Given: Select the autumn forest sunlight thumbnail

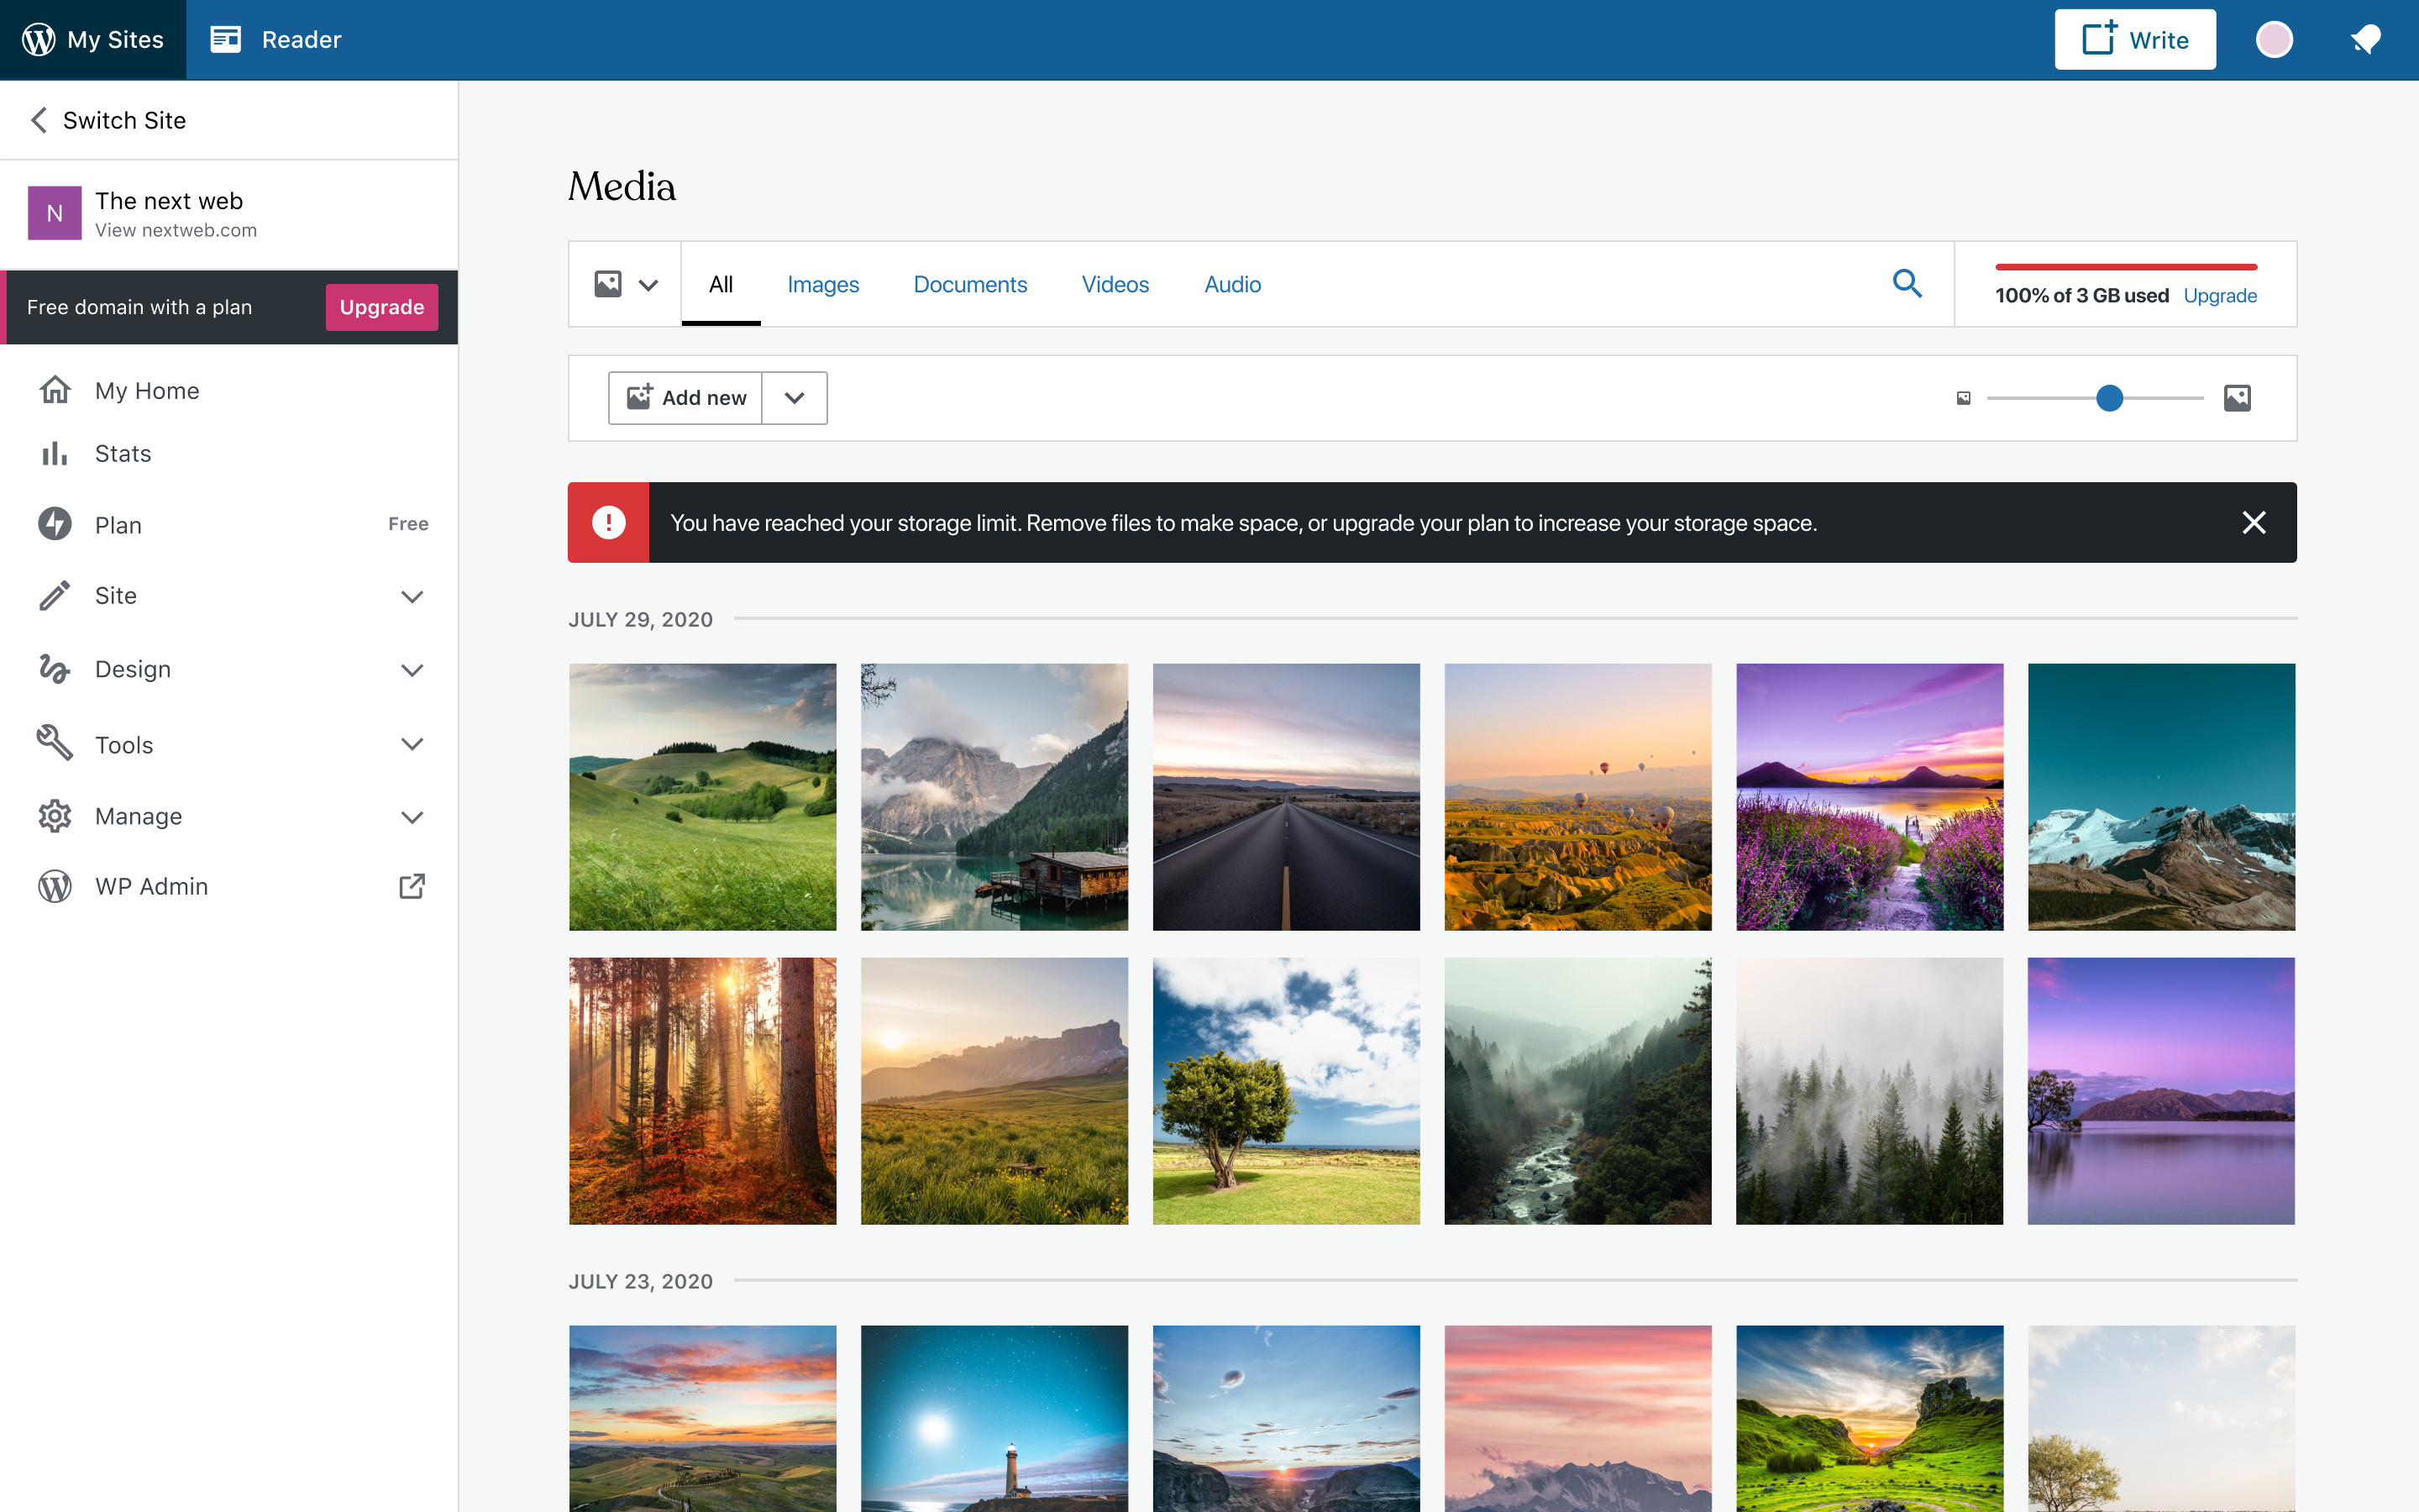Looking at the screenshot, I should pyautogui.click(x=703, y=1091).
